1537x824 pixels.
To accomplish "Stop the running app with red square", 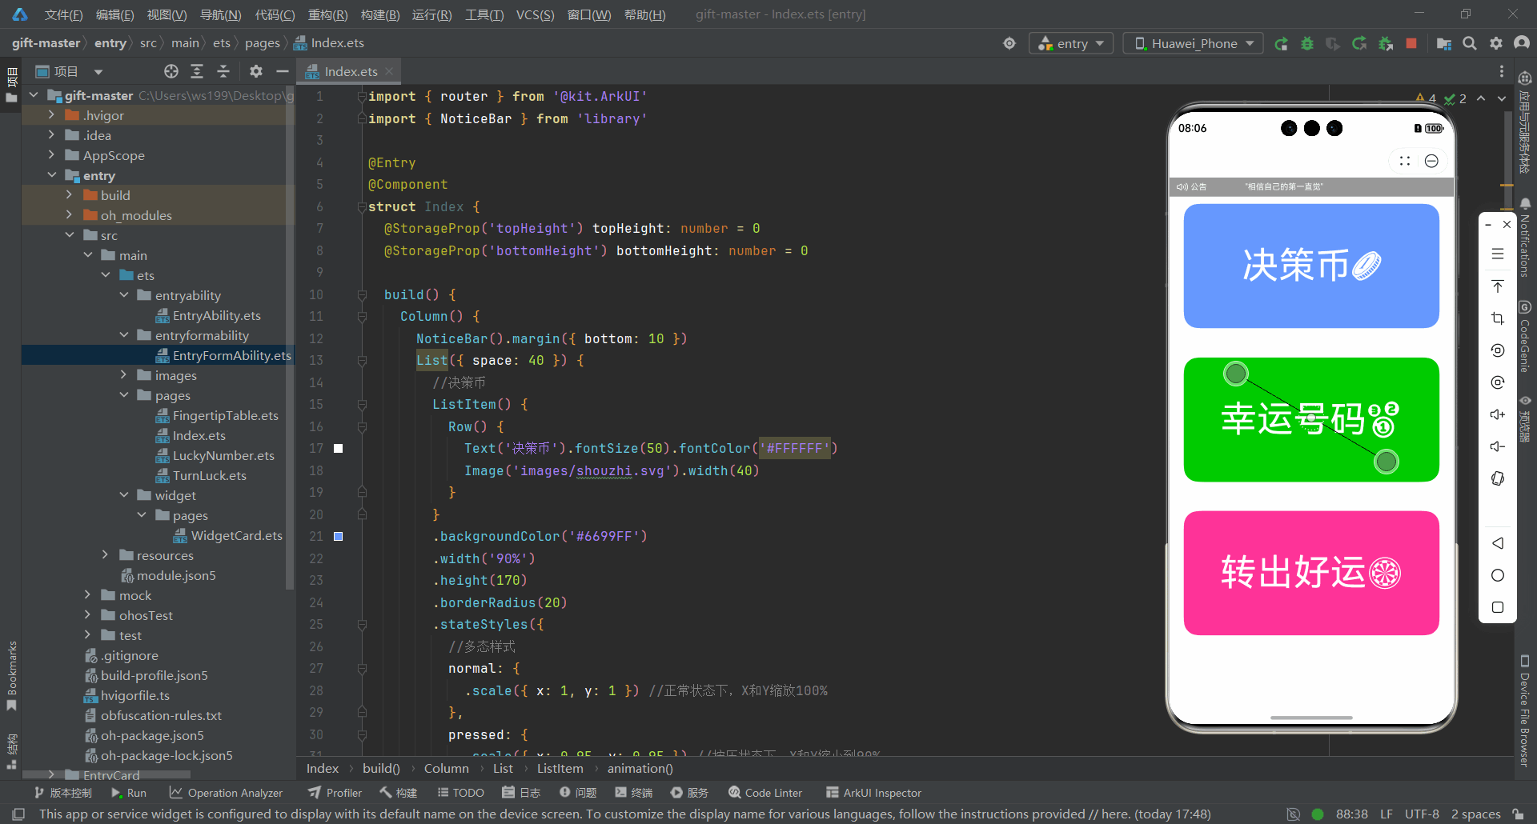I will point(1411,44).
